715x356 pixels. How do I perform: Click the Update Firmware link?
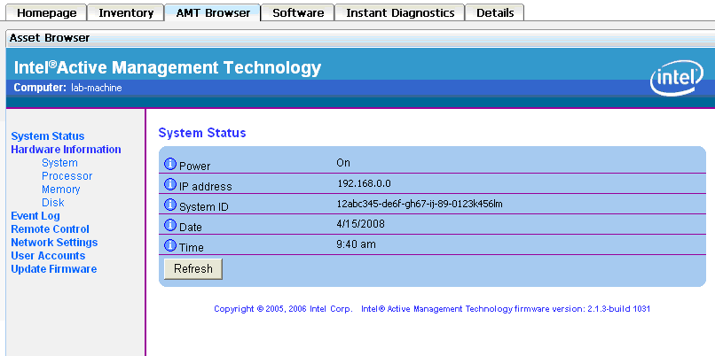point(53,269)
